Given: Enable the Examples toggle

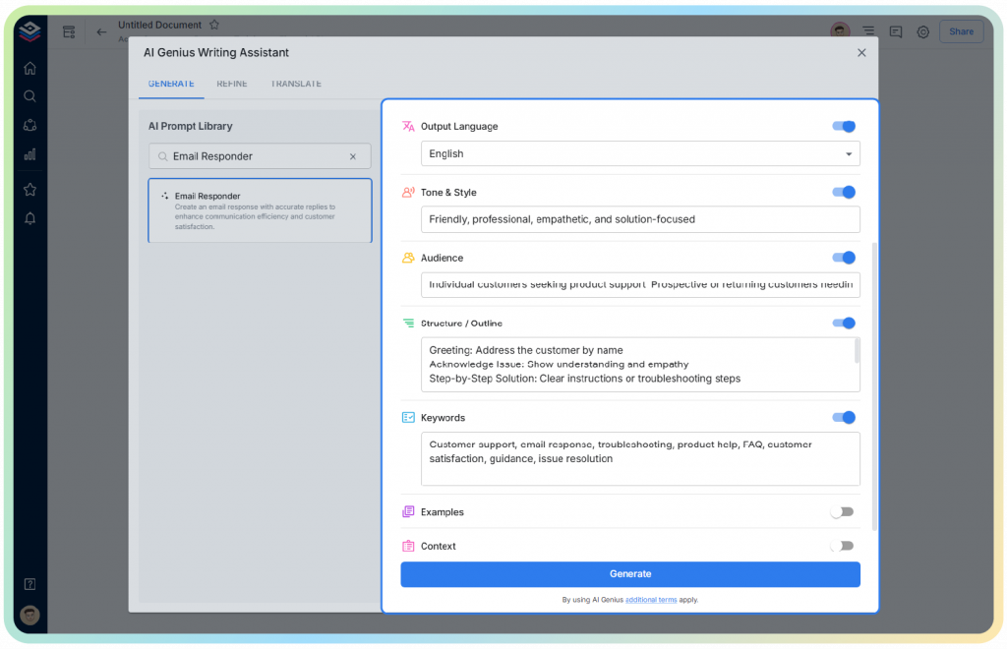Looking at the screenshot, I should click(x=843, y=511).
